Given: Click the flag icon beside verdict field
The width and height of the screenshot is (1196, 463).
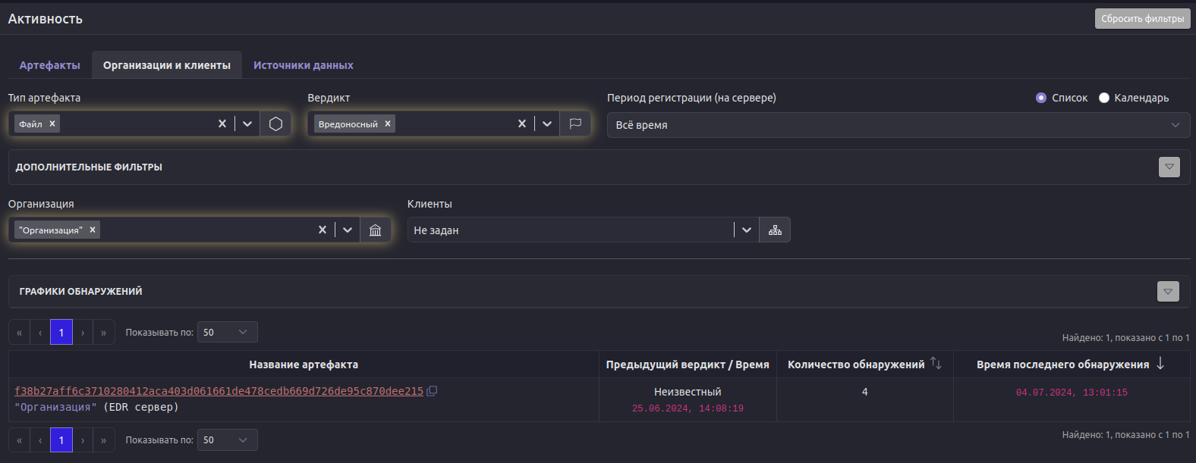Looking at the screenshot, I should click(575, 124).
